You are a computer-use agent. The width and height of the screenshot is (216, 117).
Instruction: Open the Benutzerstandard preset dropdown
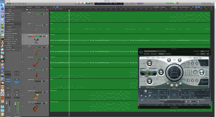[155, 51]
